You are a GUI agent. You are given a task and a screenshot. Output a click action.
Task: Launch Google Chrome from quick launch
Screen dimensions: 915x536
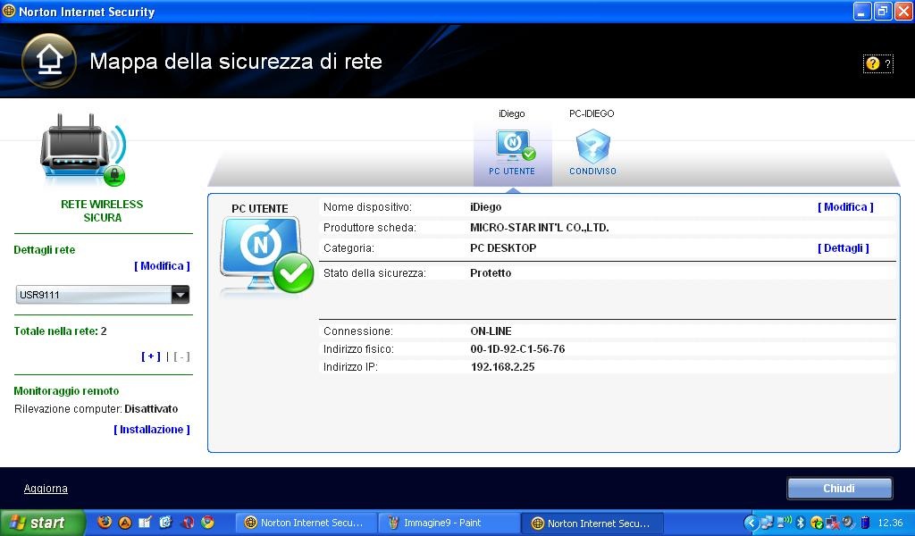[208, 523]
